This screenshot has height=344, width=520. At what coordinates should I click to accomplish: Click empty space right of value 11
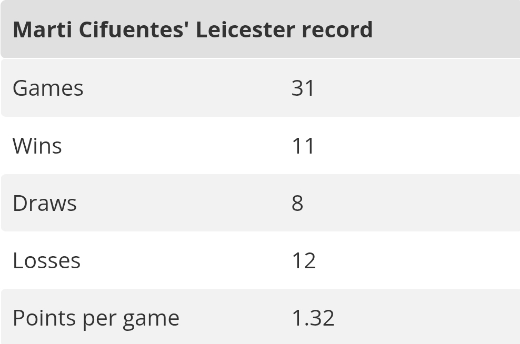(x=421, y=146)
